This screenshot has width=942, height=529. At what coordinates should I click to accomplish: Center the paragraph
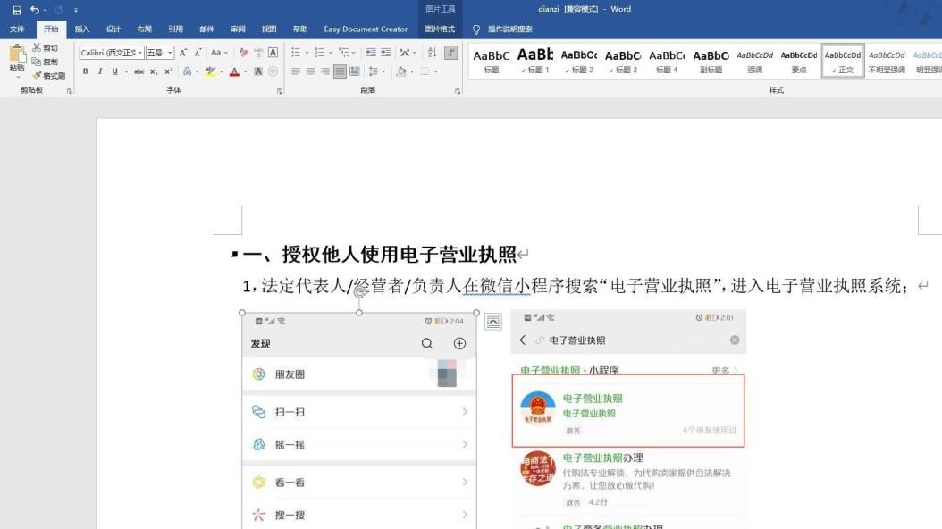(x=311, y=71)
